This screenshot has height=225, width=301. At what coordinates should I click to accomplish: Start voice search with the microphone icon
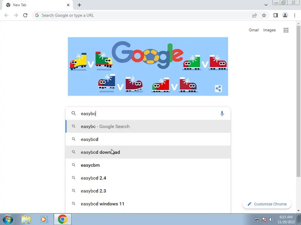[x=222, y=113]
